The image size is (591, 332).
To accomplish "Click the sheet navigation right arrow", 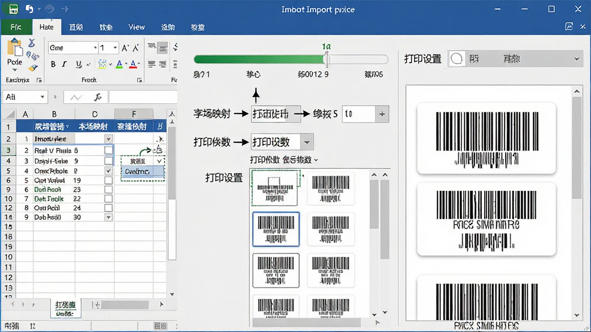I will (162, 304).
